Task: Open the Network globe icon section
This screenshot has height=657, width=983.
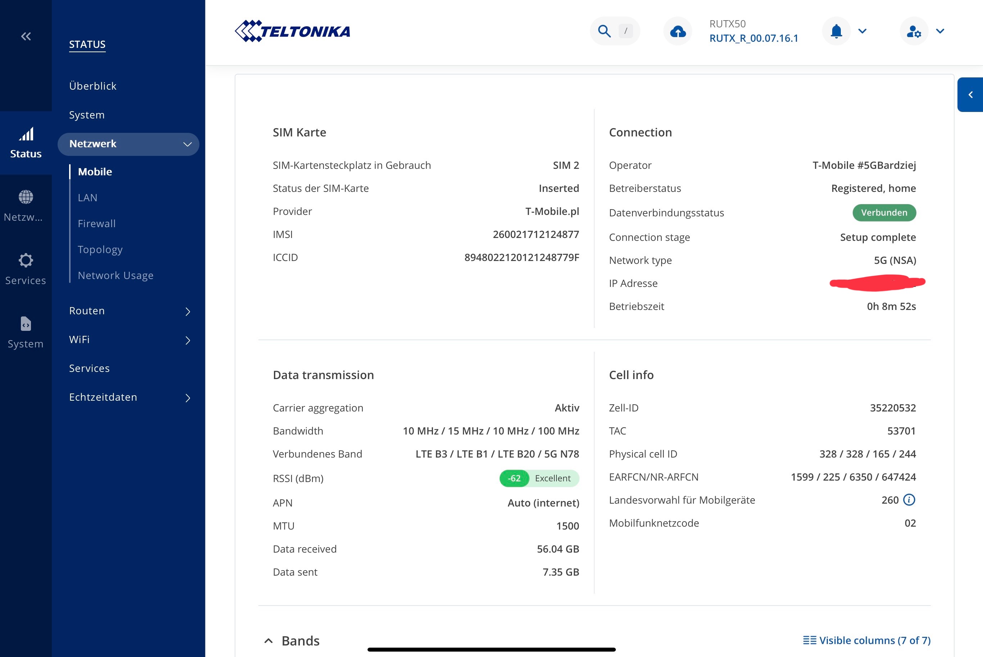Action: coord(26,197)
